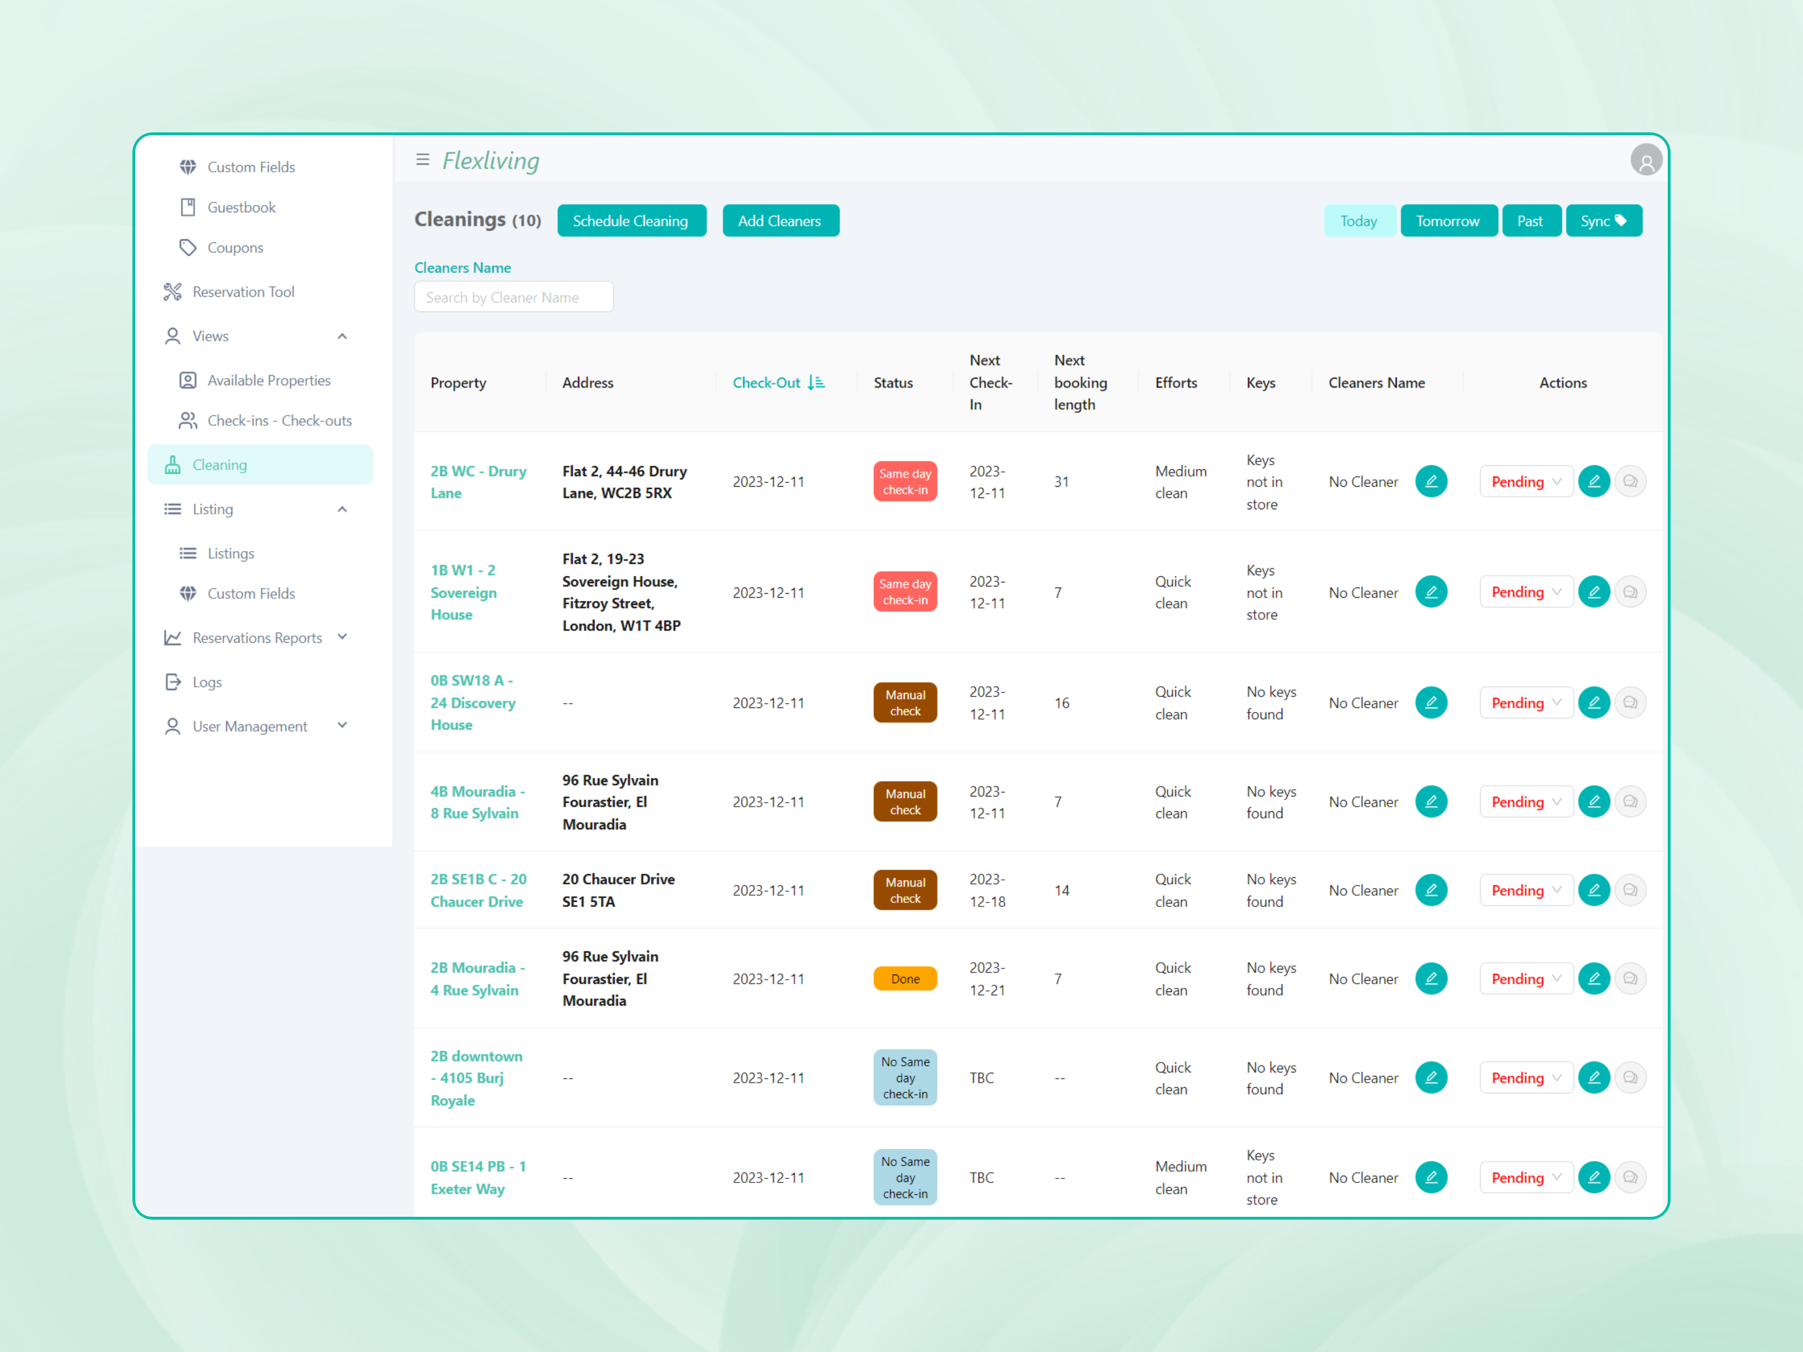Click the Schedule Cleaning button
This screenshot has height=1352, width=1803.
[x=631, y=221]
